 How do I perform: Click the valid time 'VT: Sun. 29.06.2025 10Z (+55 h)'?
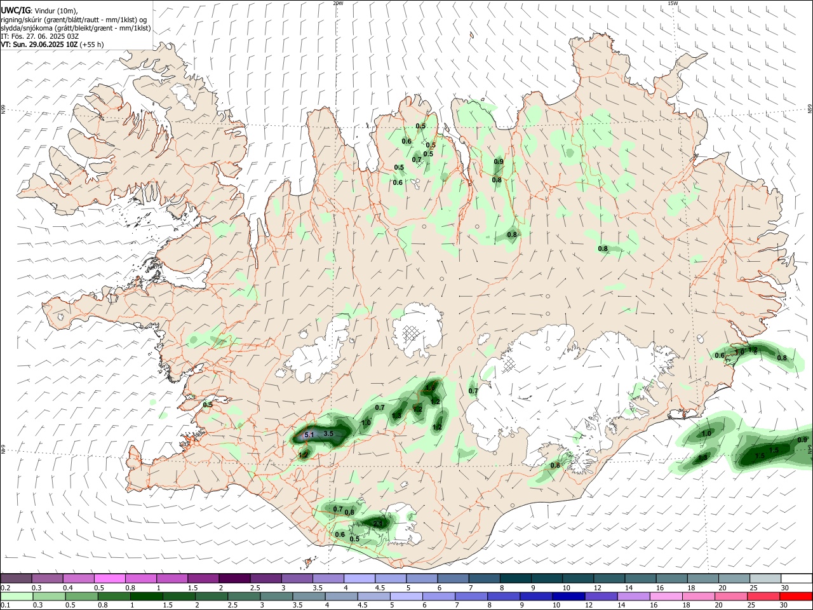(x=52, y=44)
